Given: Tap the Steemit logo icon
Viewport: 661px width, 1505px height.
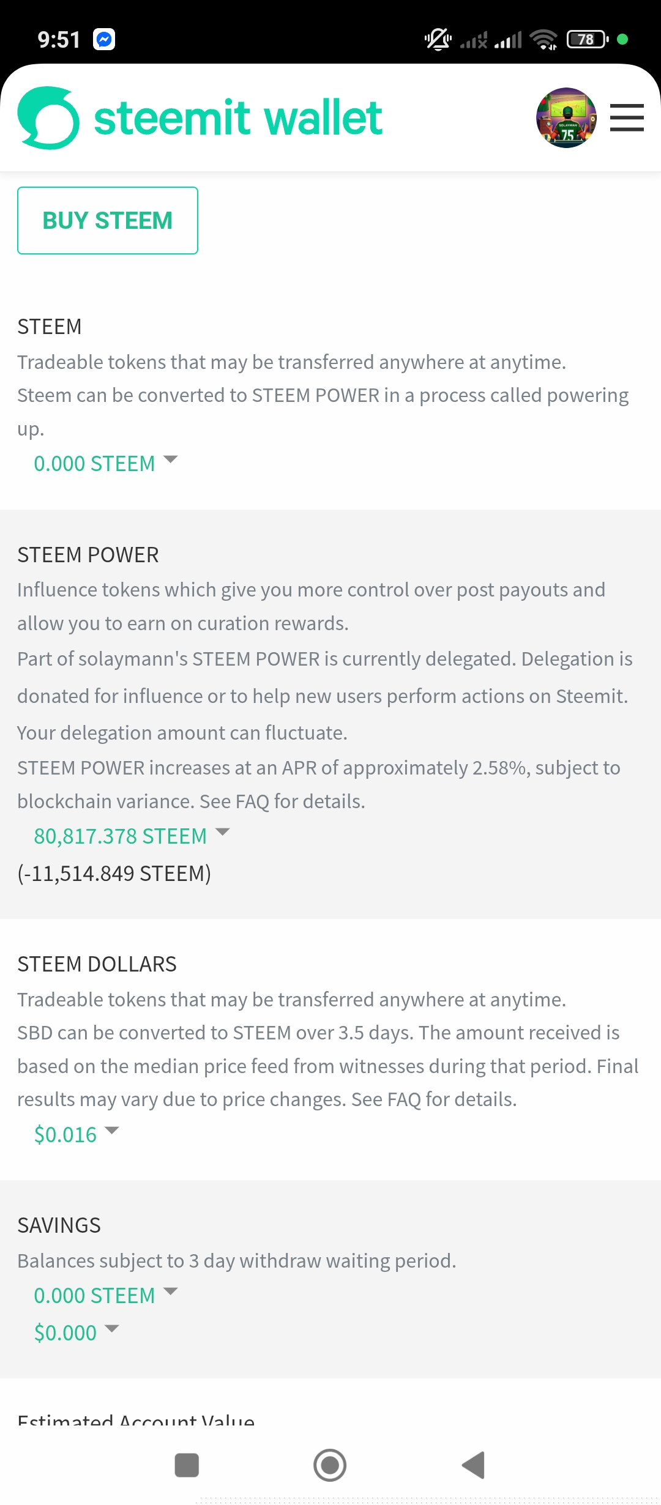Looking at the screenshot, I should pos(48,117).
